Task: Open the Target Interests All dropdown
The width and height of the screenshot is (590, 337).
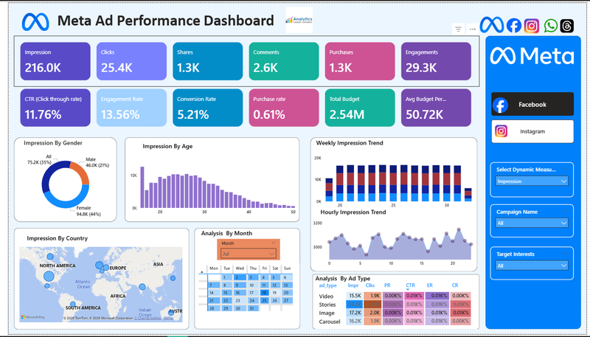Action: coord(532,265)
